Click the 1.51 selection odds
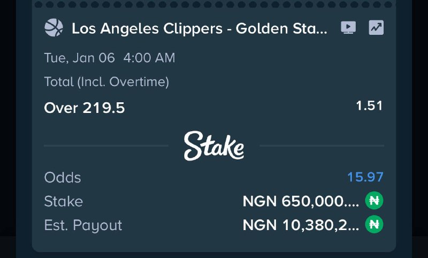 point(370,105)
